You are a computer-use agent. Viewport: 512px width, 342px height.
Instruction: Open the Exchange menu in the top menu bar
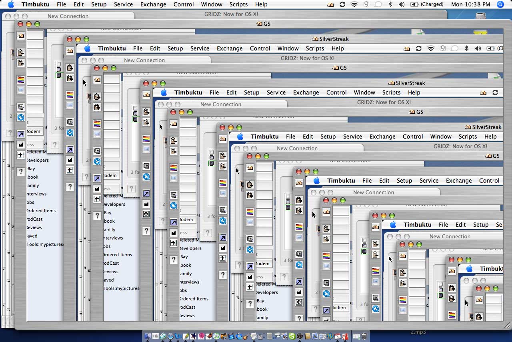coord(153,4)
